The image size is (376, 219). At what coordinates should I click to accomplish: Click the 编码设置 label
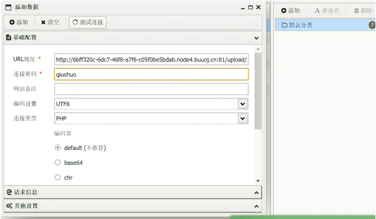pos(25,104)
